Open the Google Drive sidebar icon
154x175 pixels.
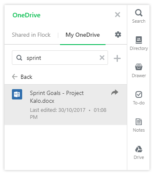click(x=139, y=152)
